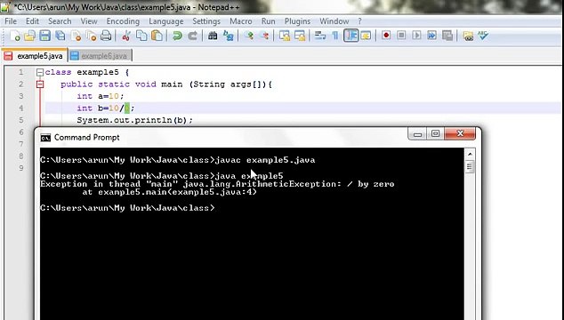Viewport: 564px width, 320px height.
Task: Open the Replace dialog icon
Action: point(229,36)
